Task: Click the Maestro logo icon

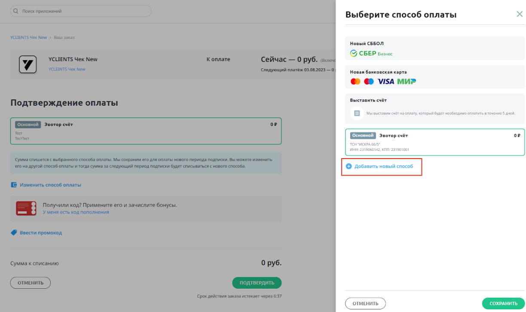Action: (369, 81)
